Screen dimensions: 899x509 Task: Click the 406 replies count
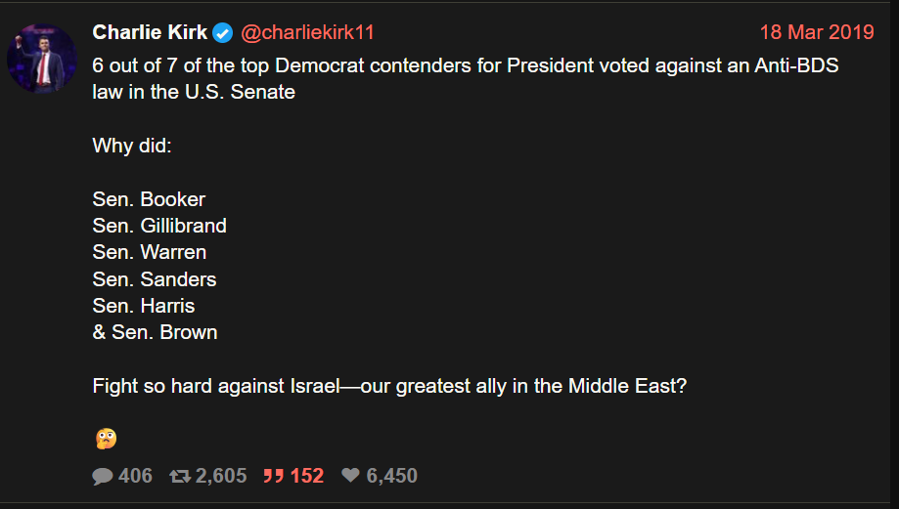135,476
